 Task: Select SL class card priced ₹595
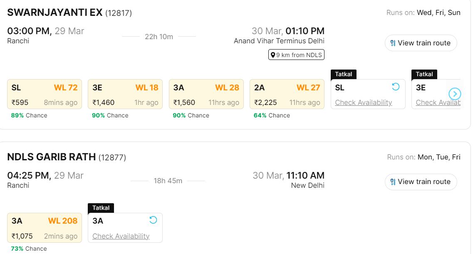click(x=45, y=95)
